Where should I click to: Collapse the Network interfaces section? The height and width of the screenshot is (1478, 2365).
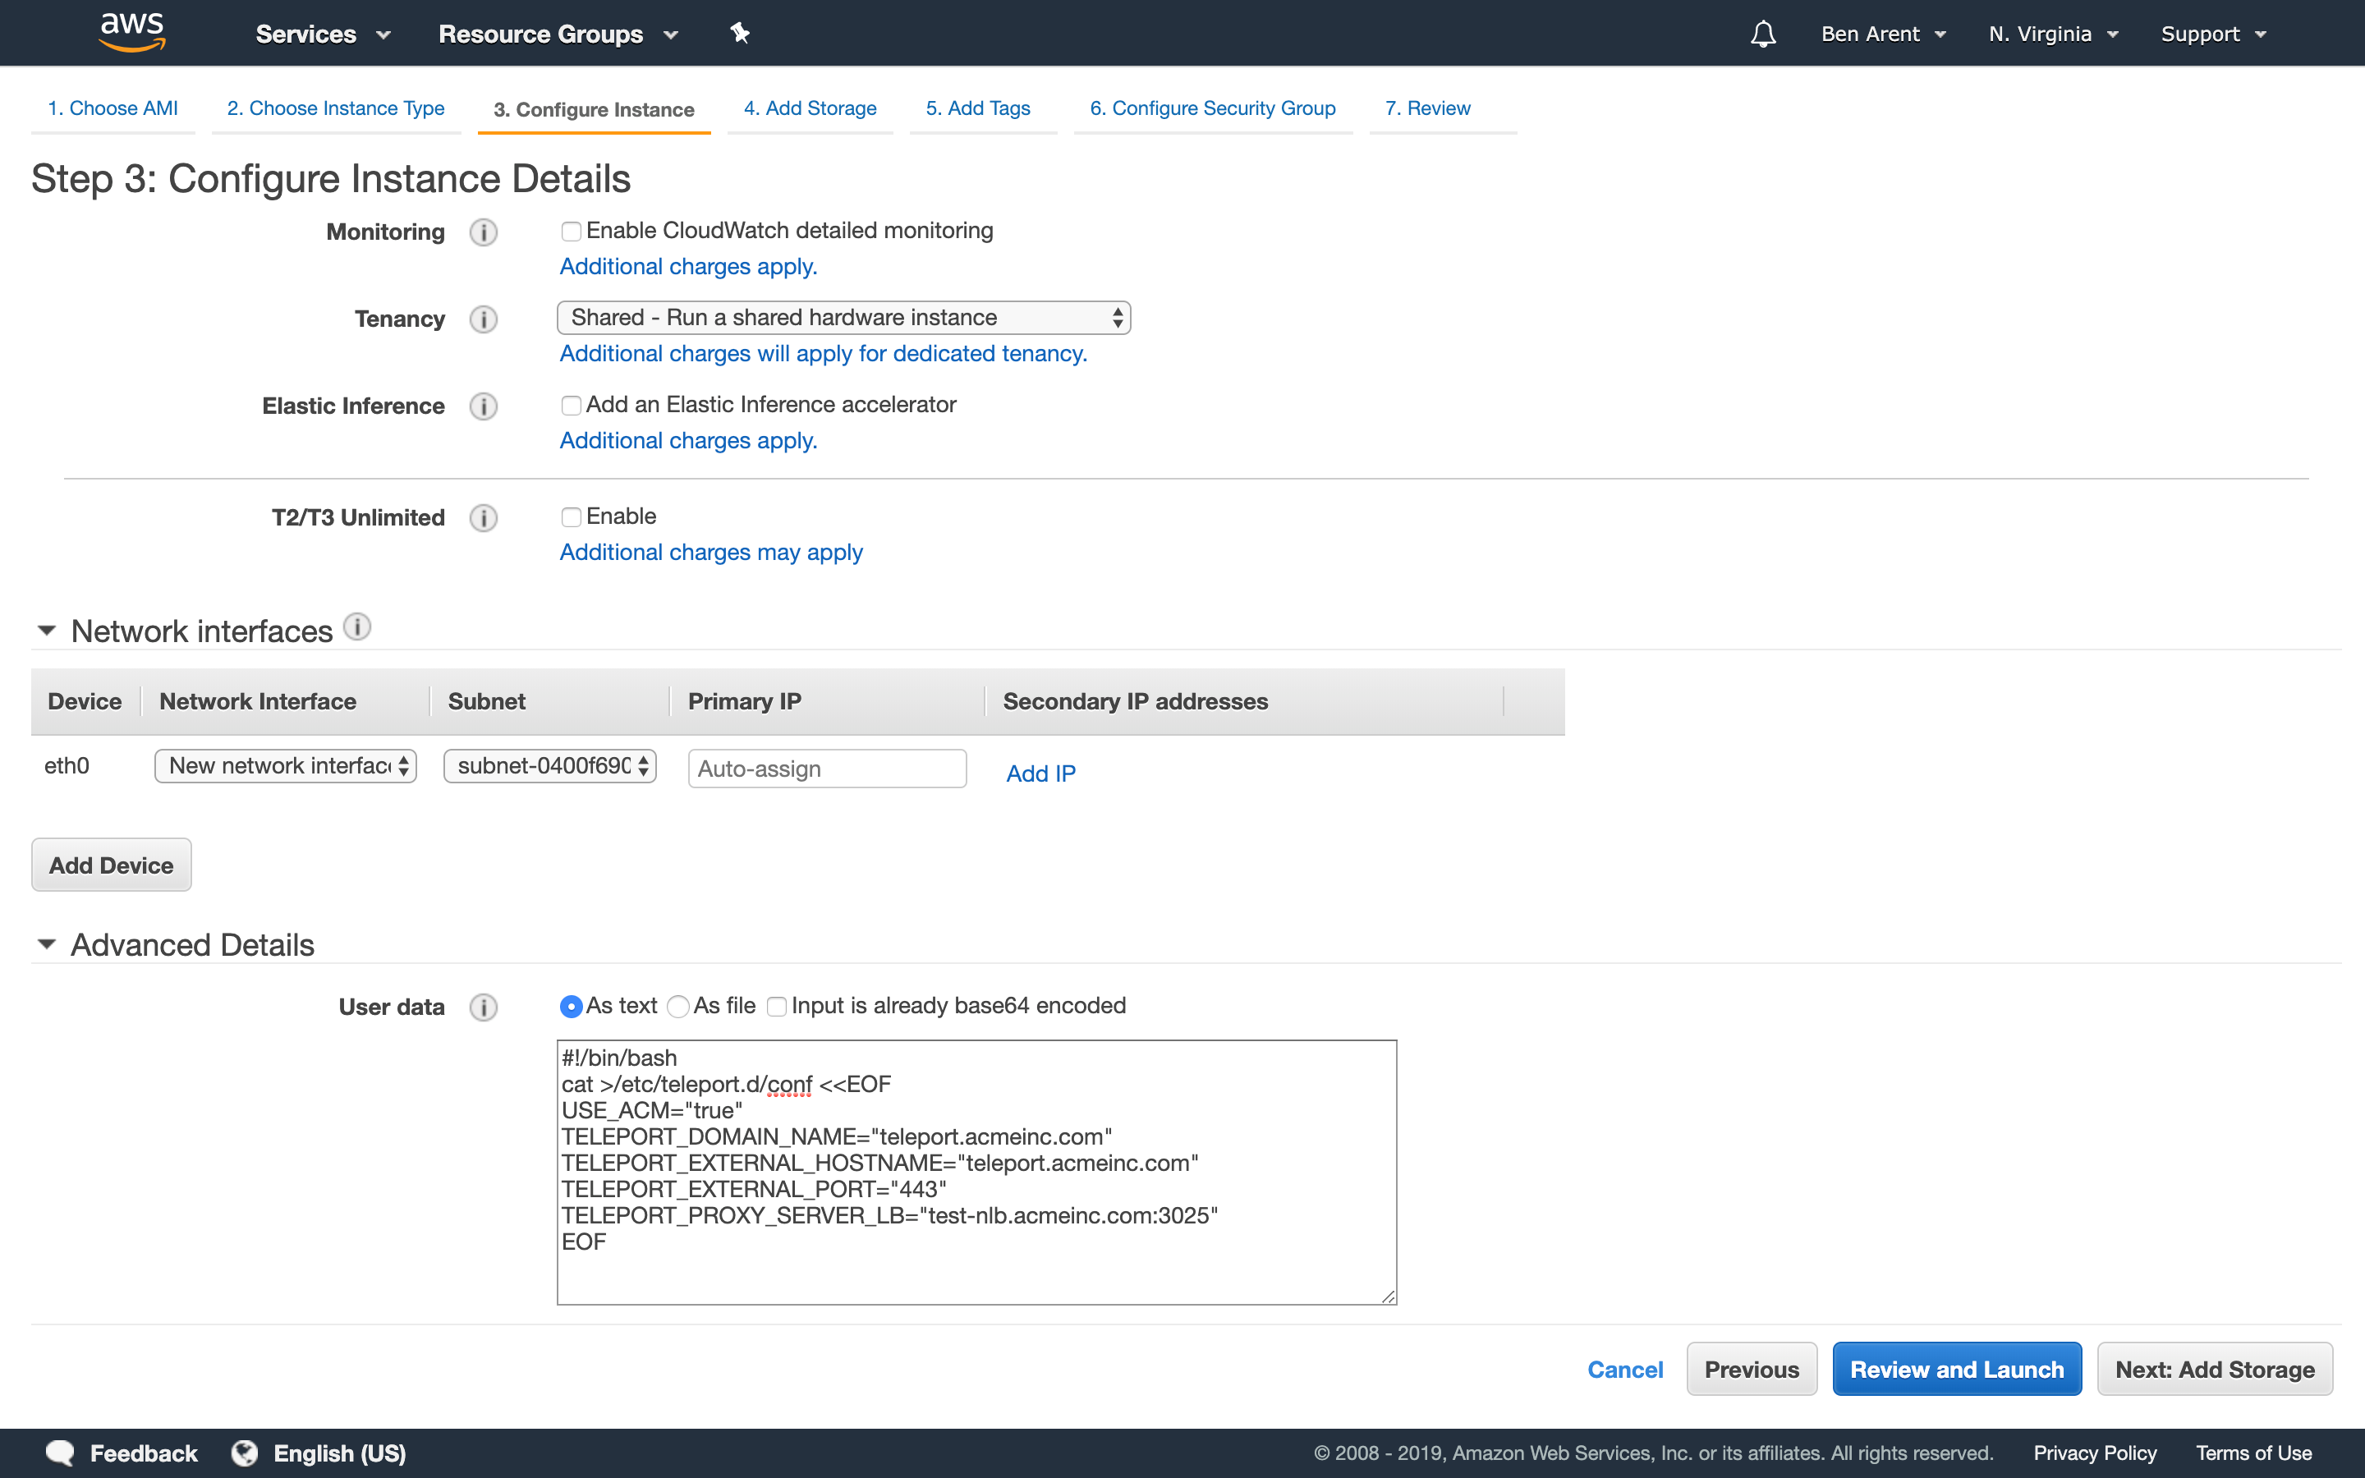46,631
